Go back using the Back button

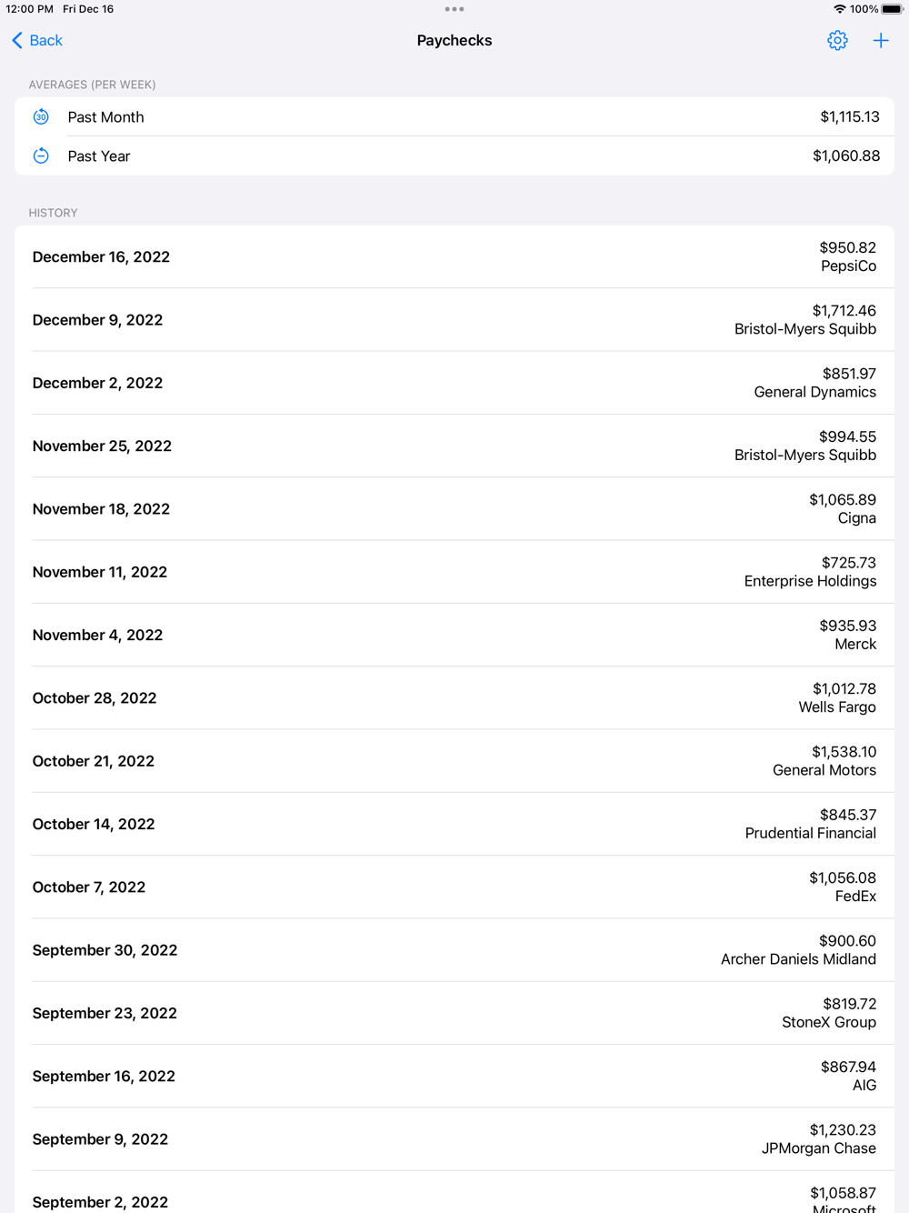pyautogui.click(x=37, y=40)
